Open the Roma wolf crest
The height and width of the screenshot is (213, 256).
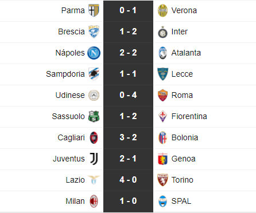162,95
